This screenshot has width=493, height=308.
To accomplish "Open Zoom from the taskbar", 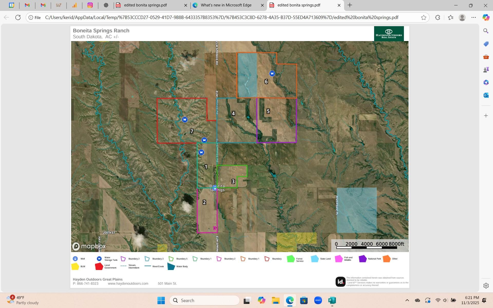I will pos(318,300).
